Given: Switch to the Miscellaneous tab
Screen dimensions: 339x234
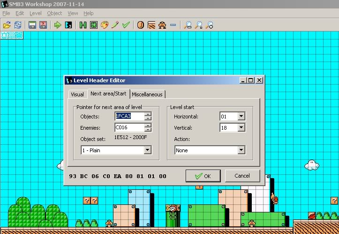Looking at the screenshot, I should (147, 94).
